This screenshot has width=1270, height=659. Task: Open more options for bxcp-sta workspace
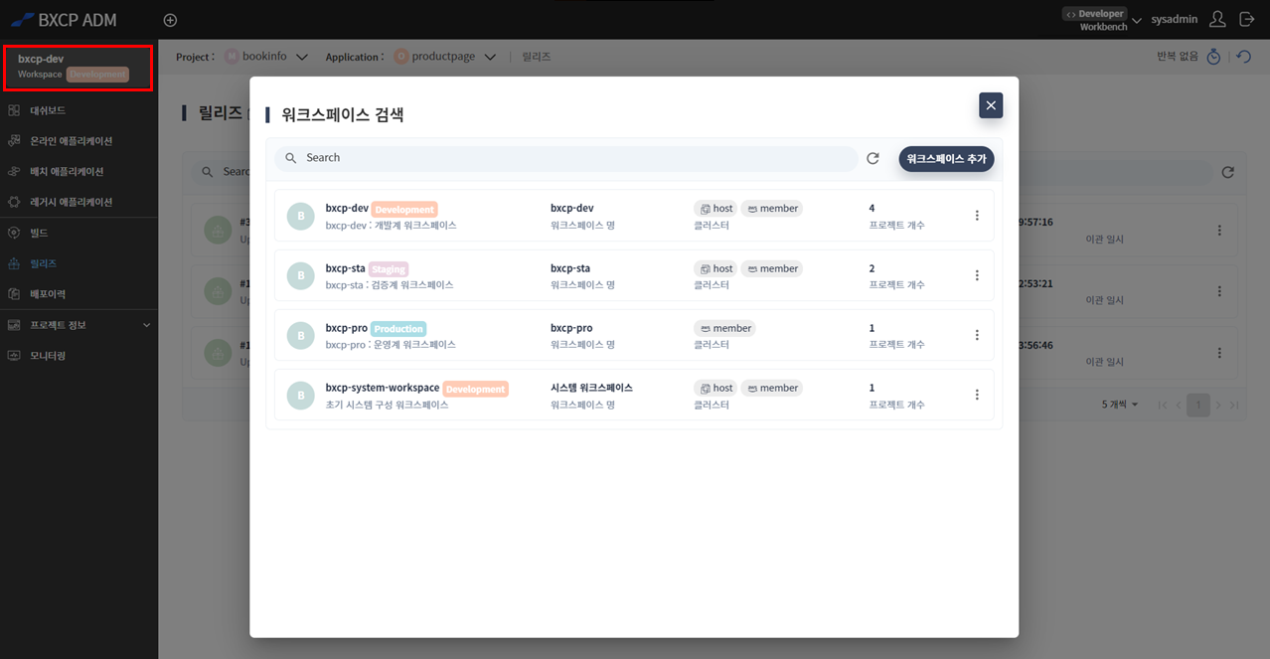coord(977,275)
